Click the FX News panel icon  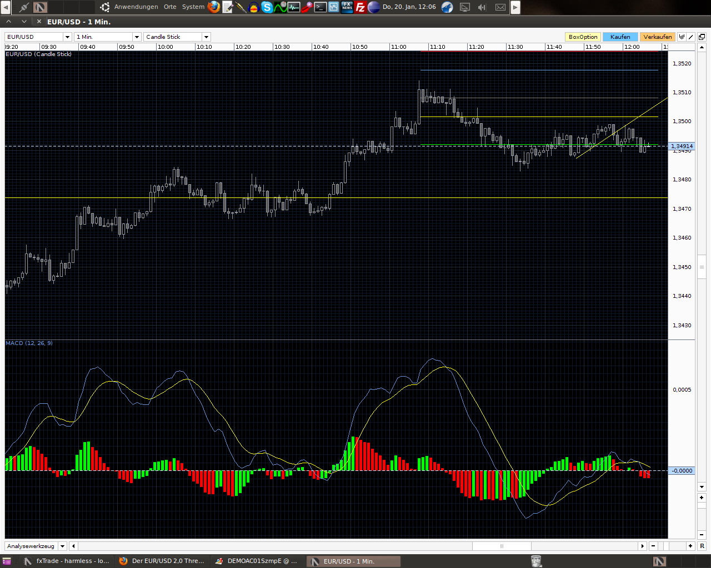coord(347,7)
